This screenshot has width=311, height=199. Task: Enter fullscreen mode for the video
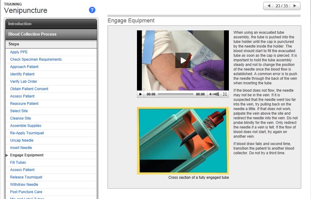click(x=225, y=94)
